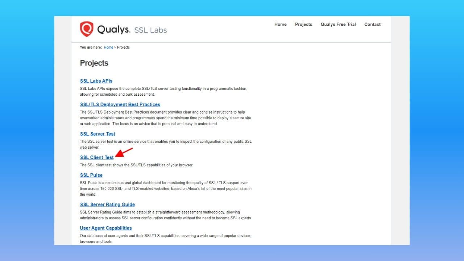Open SSL/TLS Deployment Best Practices link
Viewport: 464px width, 261px height.
pyautogui.click(x=120, y=104)
